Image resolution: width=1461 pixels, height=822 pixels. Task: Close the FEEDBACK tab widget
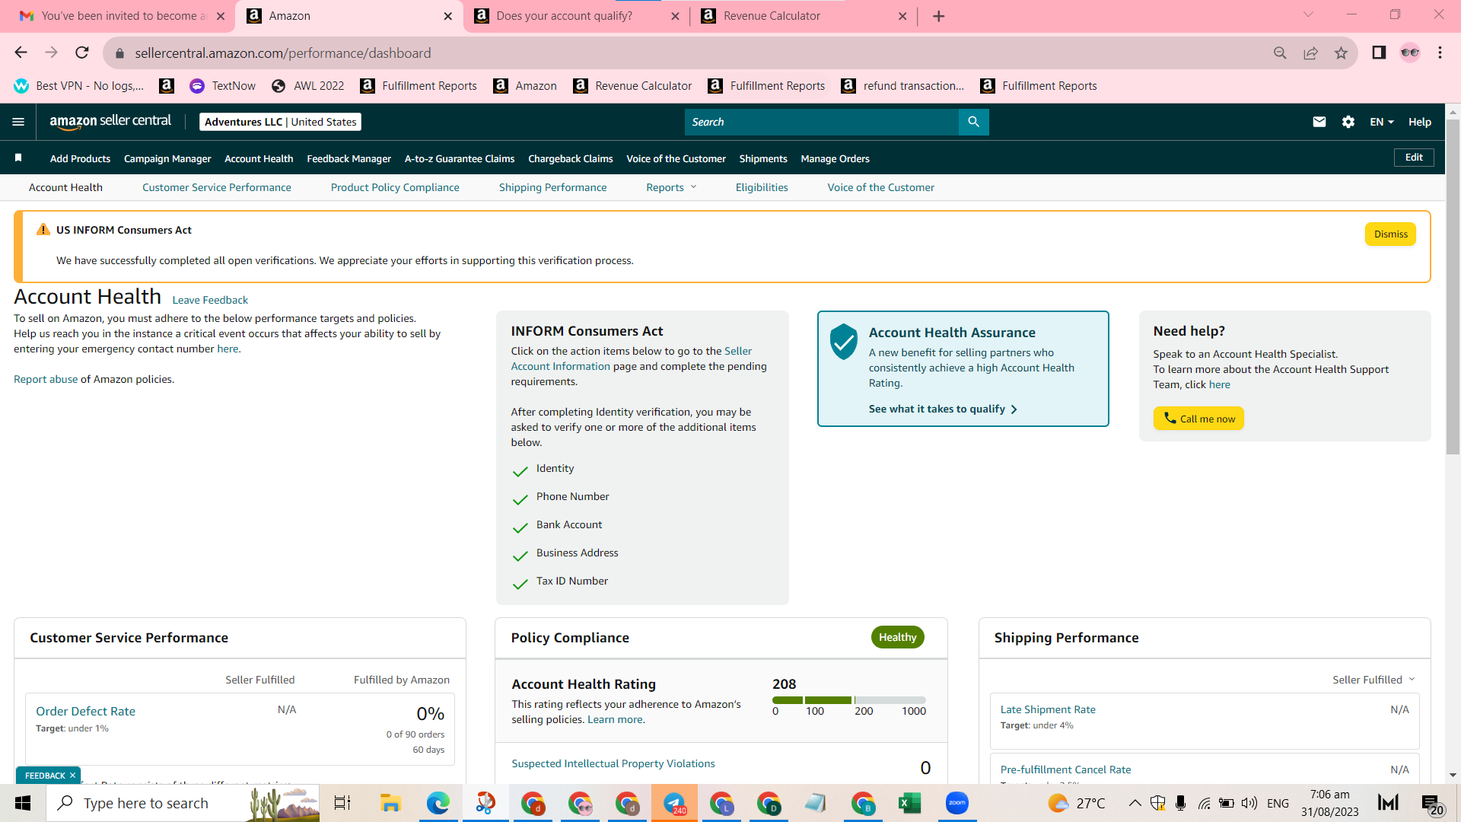(x=72, y=776)
